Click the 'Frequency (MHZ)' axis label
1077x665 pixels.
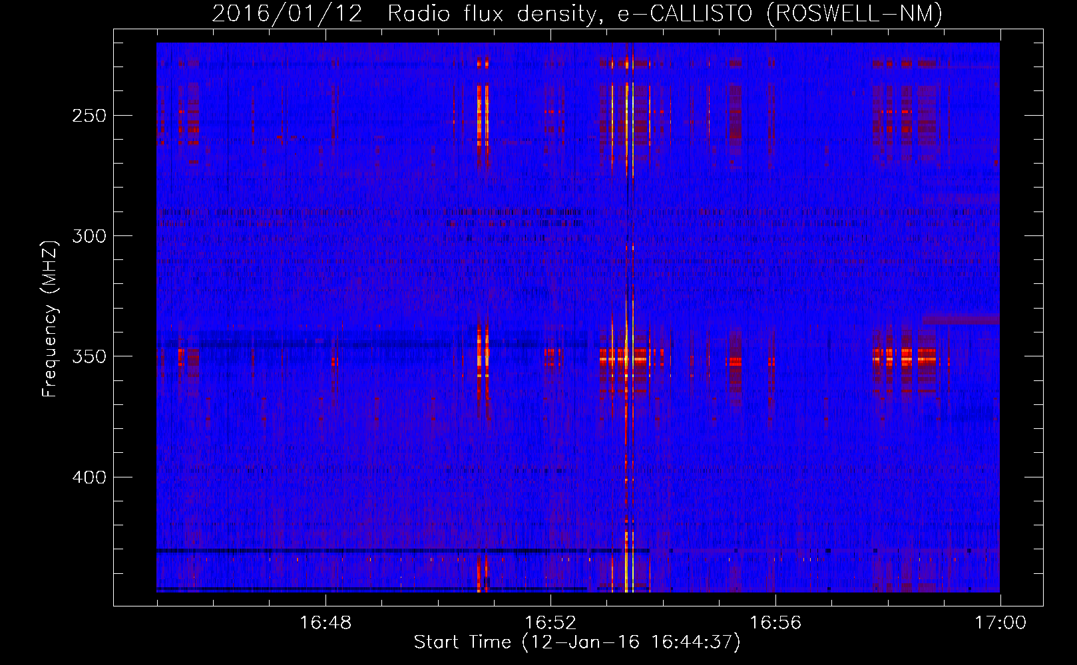click(x=50, y=319)
